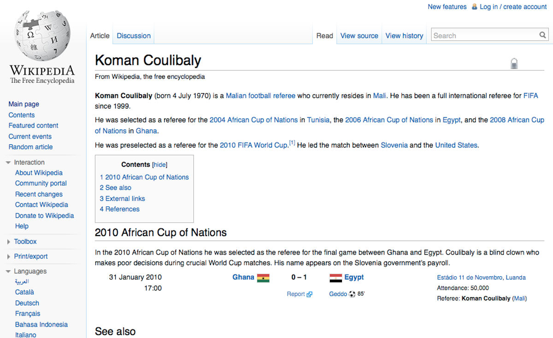Open the match Report link

point(296,294)
